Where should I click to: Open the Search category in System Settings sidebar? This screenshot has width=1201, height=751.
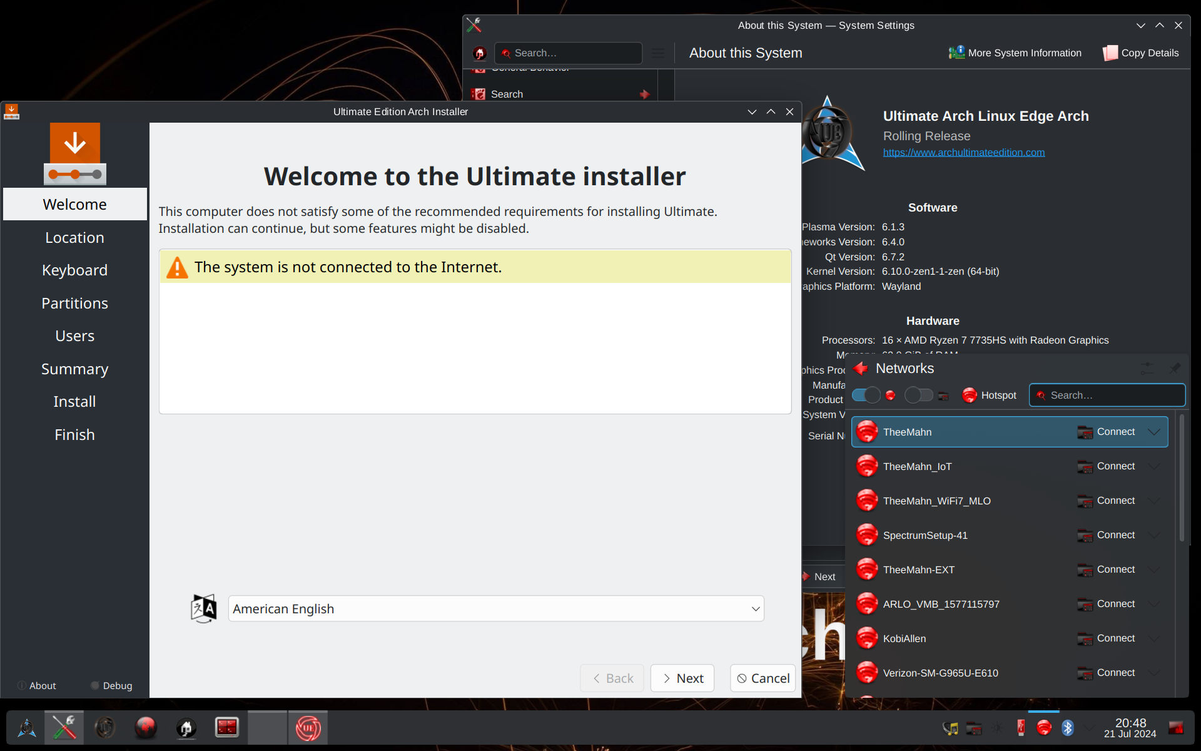click(x=560, y=94)
